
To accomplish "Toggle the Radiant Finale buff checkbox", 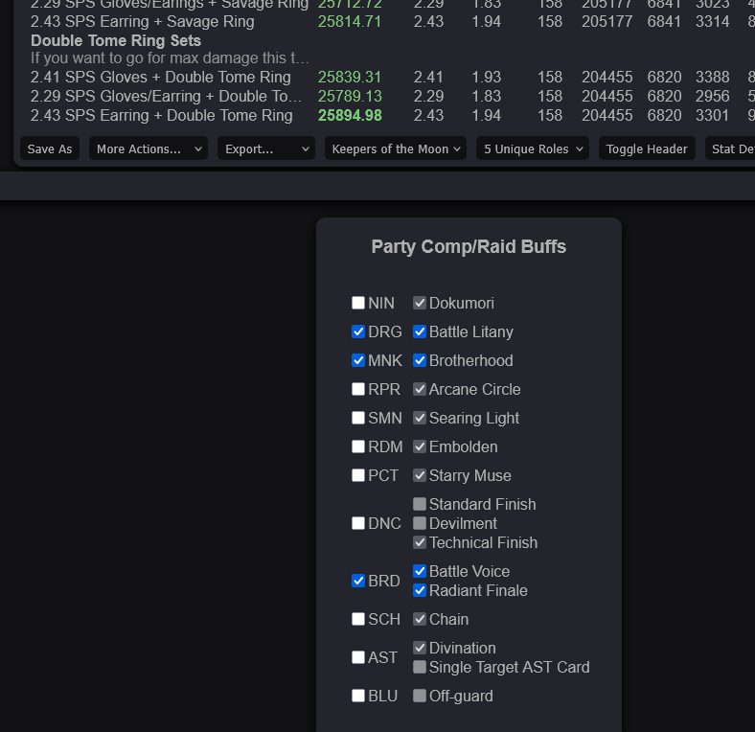I will tap(420, 590).
